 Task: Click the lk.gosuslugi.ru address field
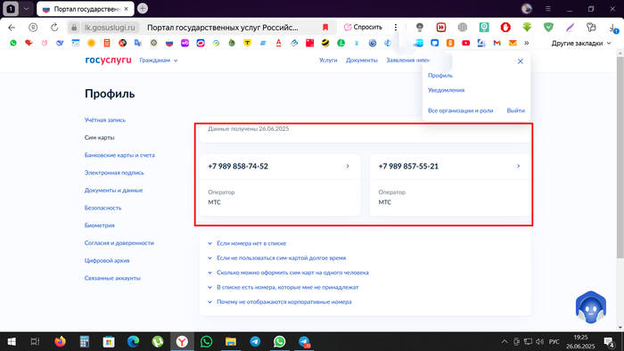[110, 28]
